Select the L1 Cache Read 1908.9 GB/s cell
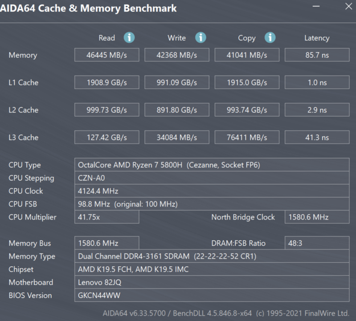The height and width of the screenshot is (321, 356). [106, 82]
